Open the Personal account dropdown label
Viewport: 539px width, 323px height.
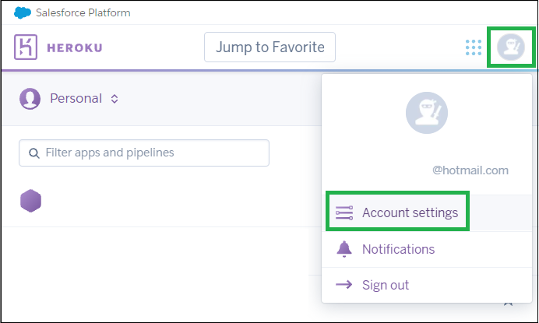(76, 99)
